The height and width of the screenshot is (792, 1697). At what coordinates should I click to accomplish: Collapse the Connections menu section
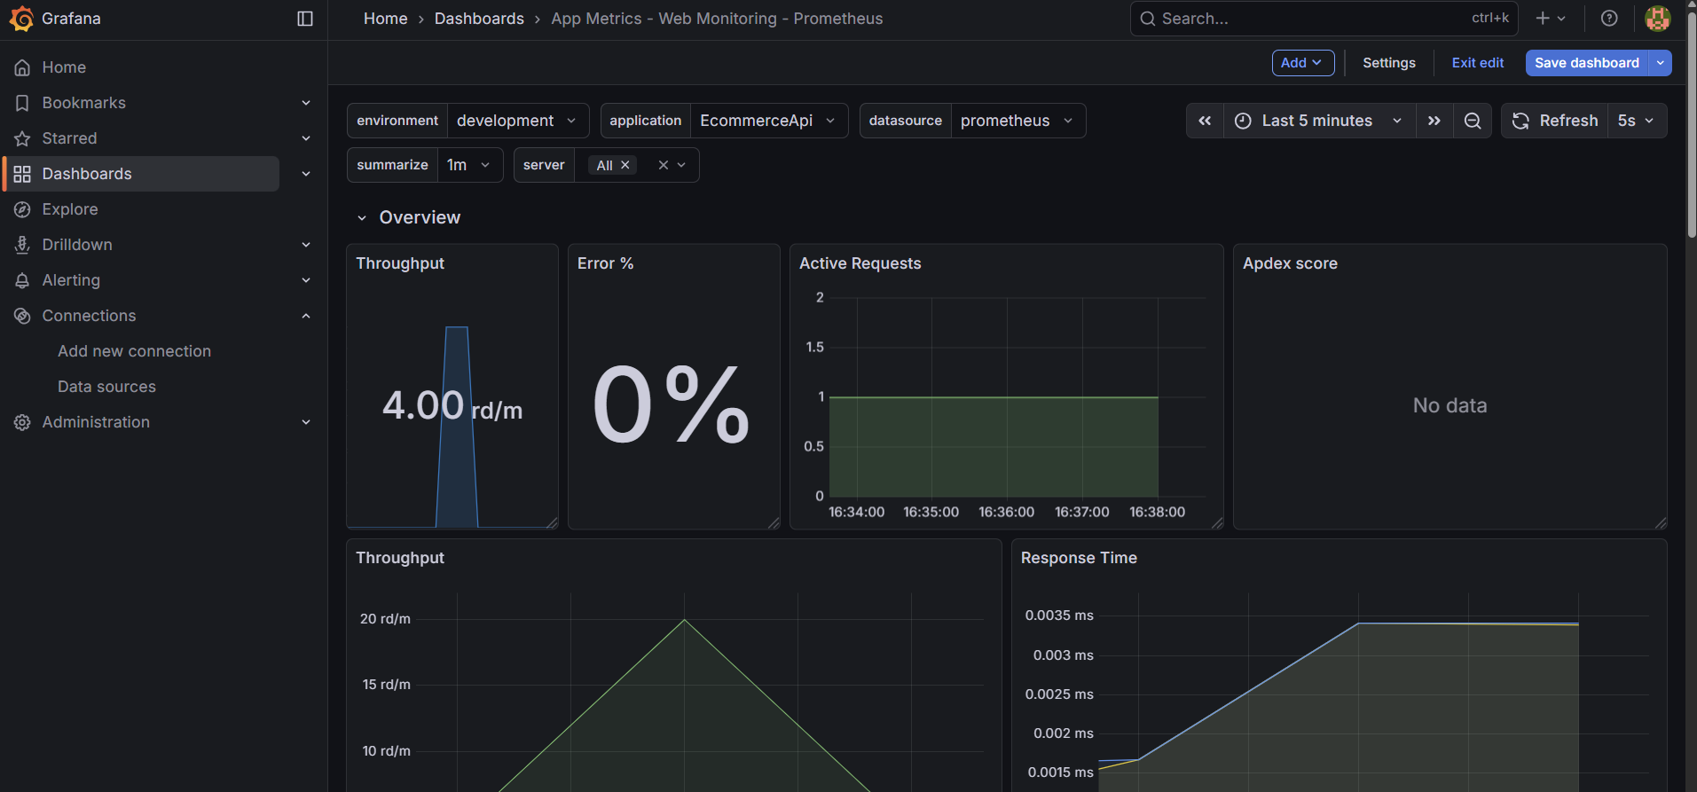tap(306, 316)
